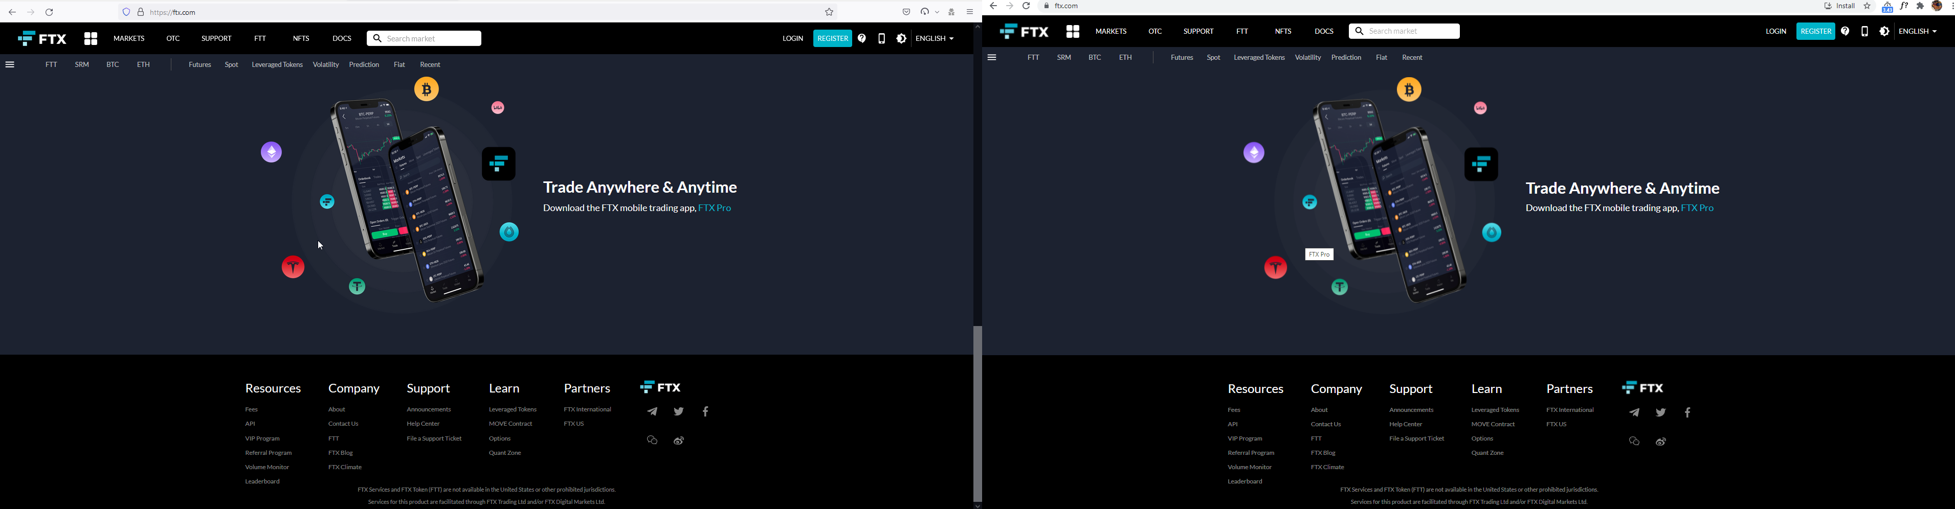Switch to the Futures market tab
Viewport: 1955px width, 509px height.
click(199, 64)
